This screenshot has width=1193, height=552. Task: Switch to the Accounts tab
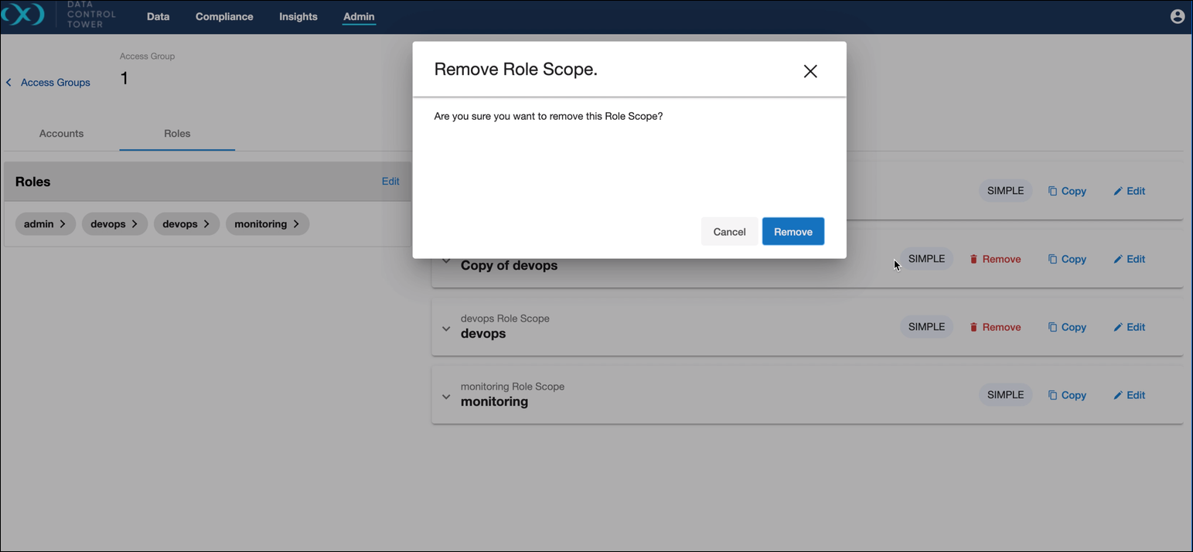tap(61, 134)
